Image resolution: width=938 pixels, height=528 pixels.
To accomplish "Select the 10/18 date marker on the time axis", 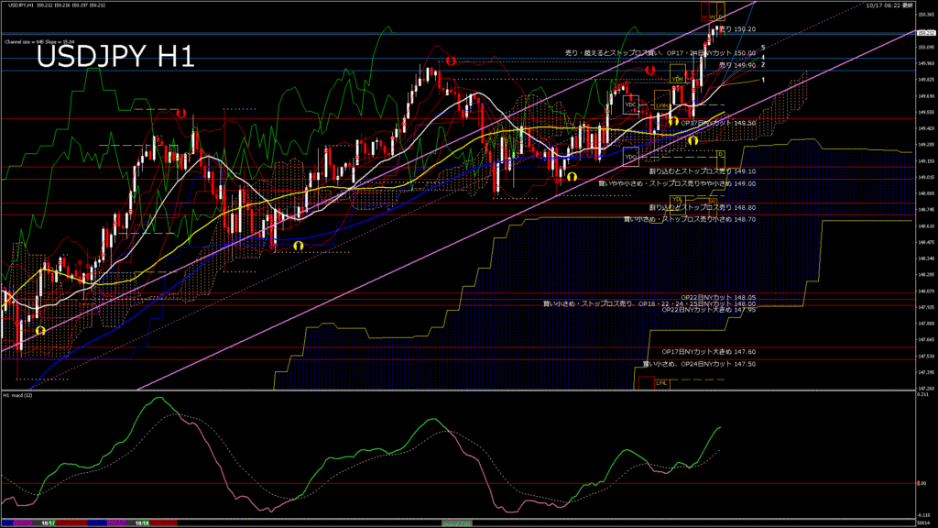I will [x=142, y=523].
